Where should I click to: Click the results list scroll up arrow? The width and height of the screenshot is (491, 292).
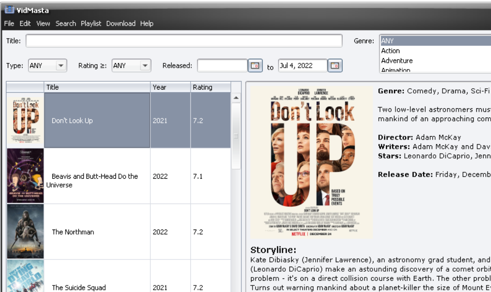point(236,98)
